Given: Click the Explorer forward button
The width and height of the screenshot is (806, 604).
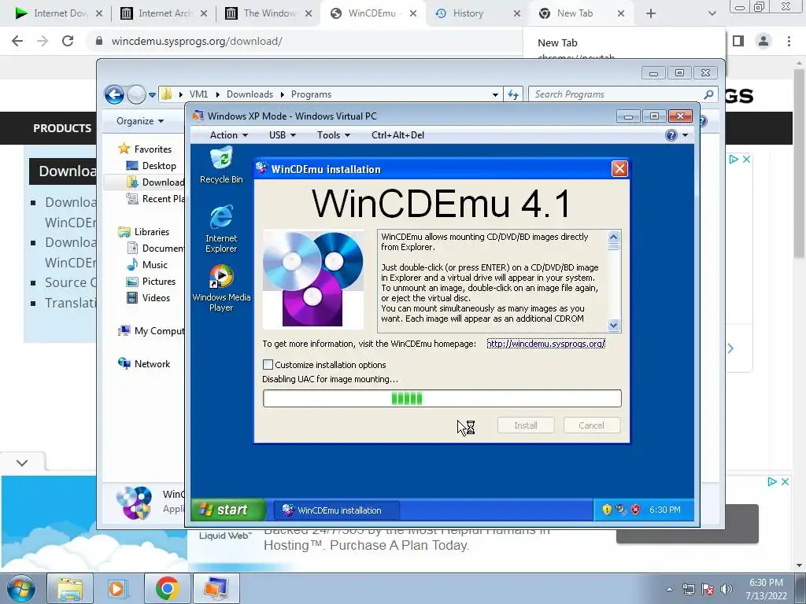Looking at the screenshot, I should tap(135, 94).
